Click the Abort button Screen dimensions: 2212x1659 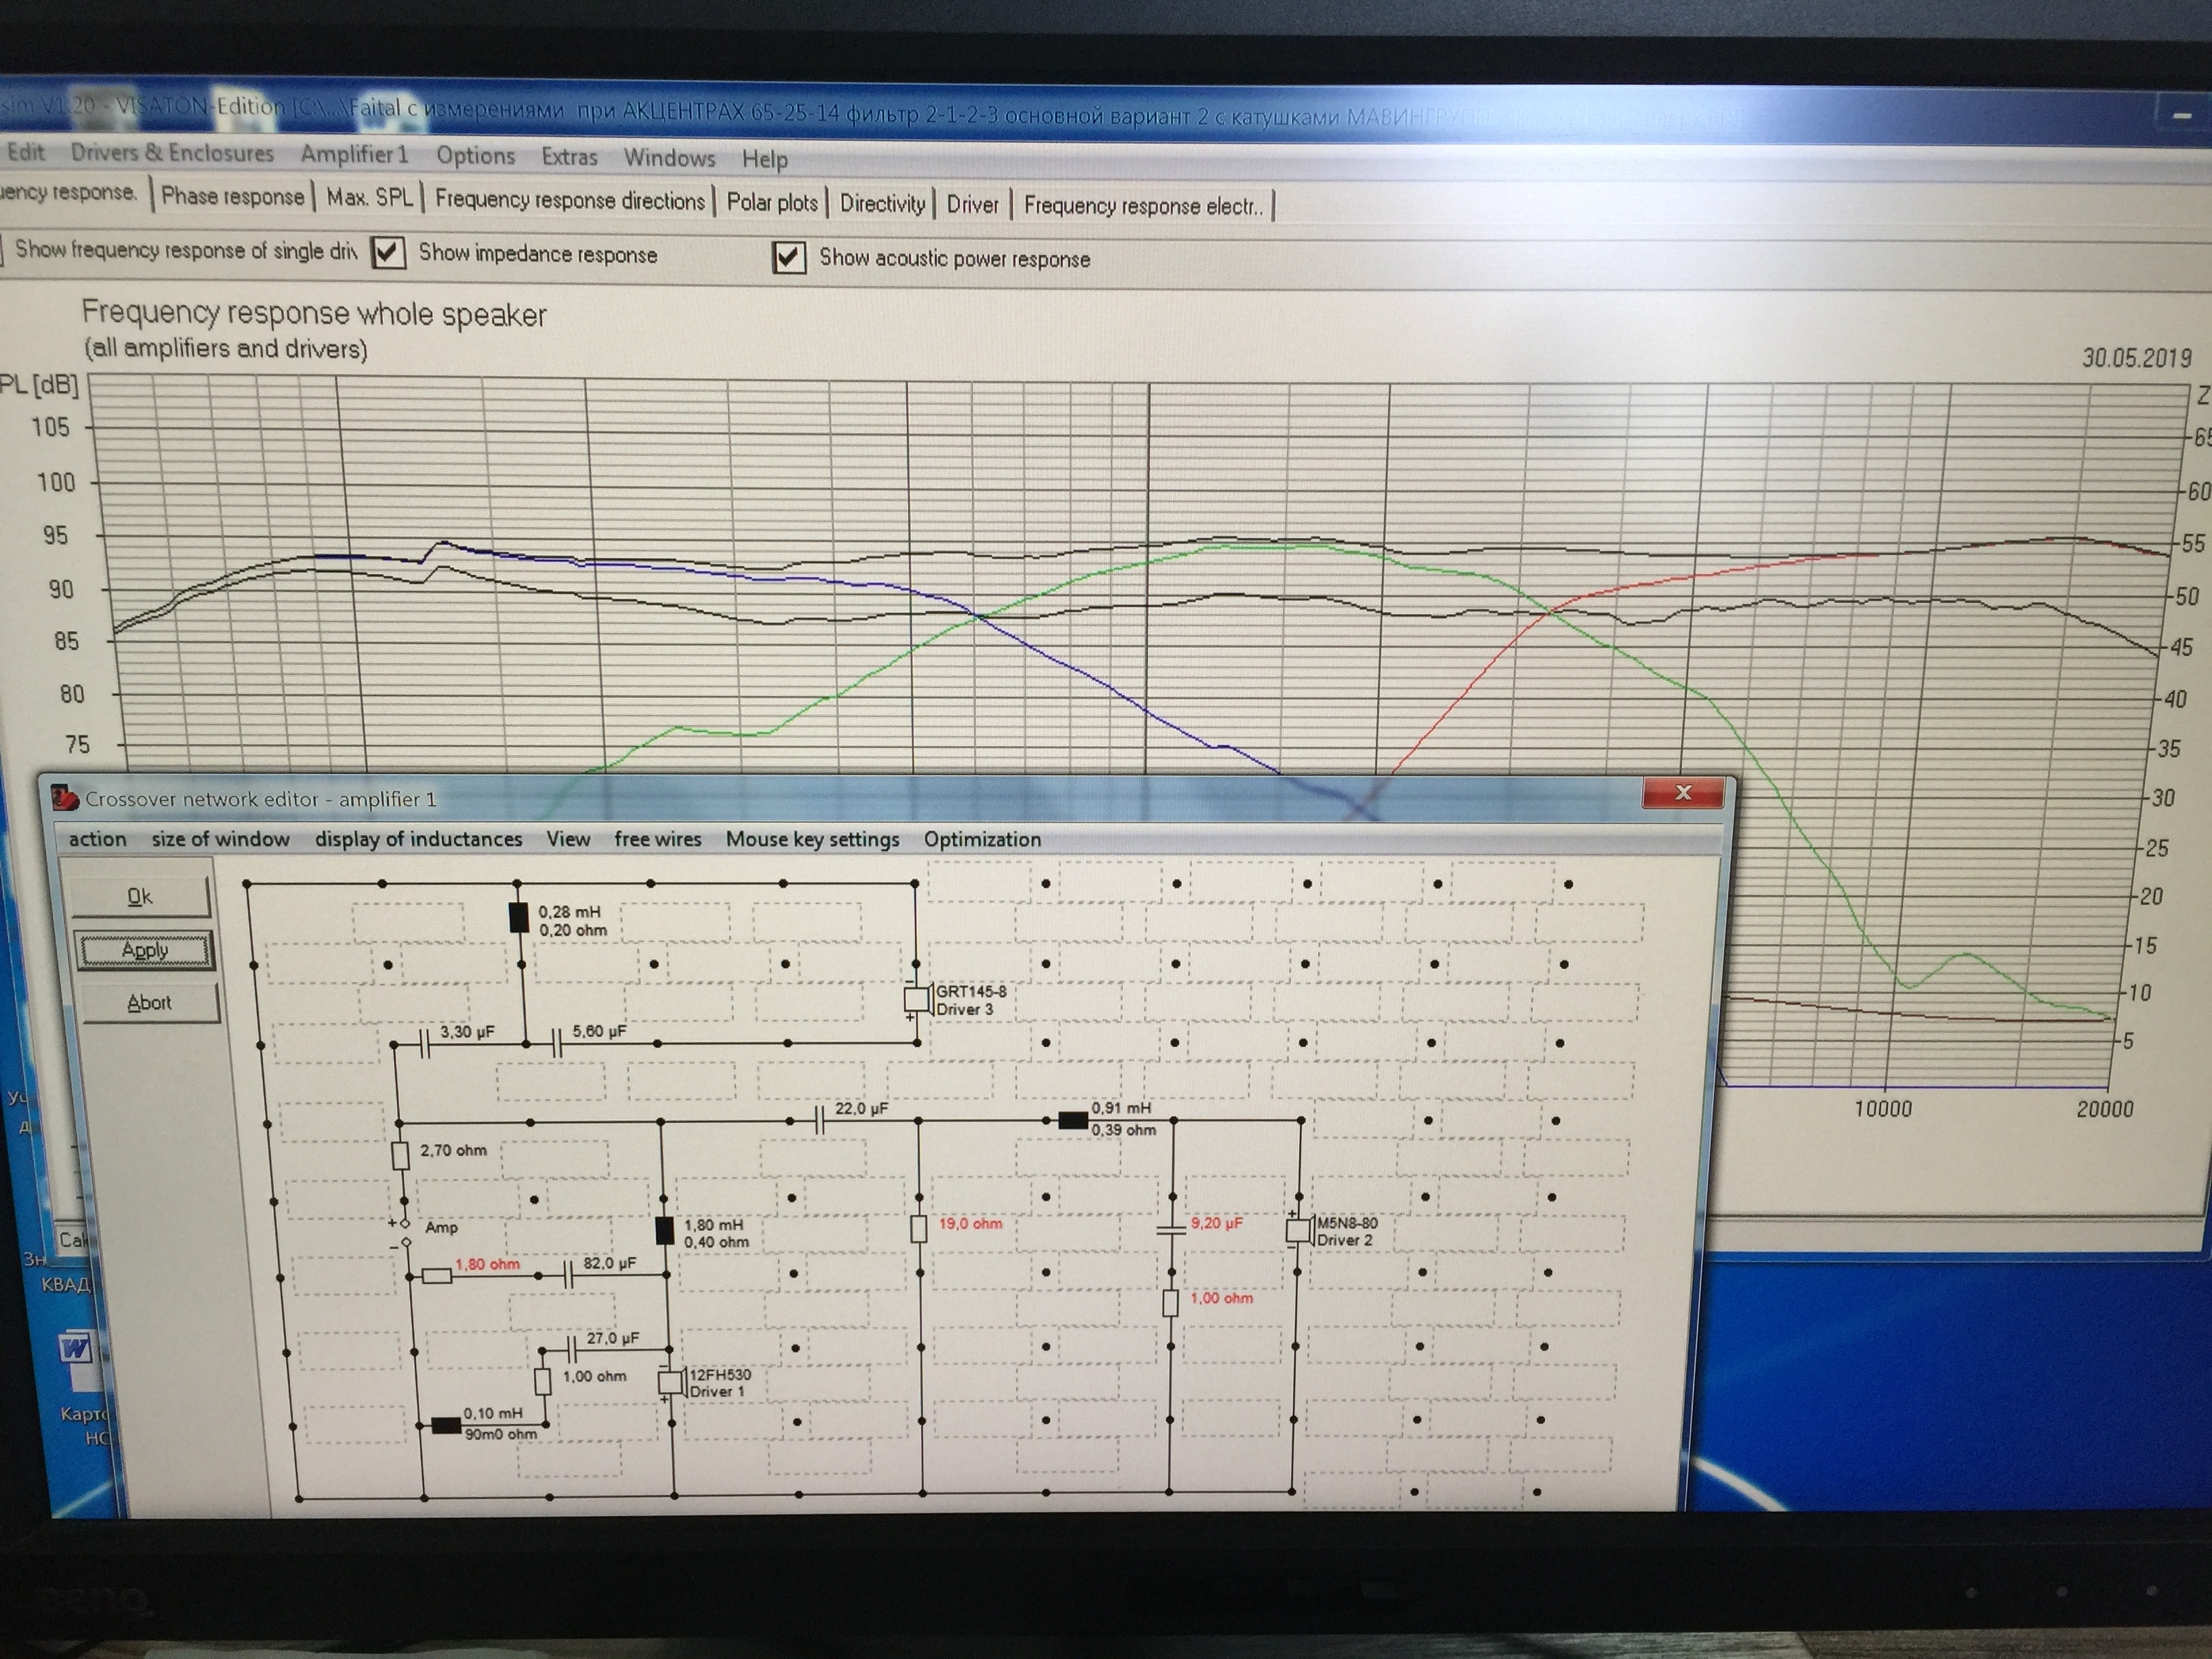(149, 1003)
